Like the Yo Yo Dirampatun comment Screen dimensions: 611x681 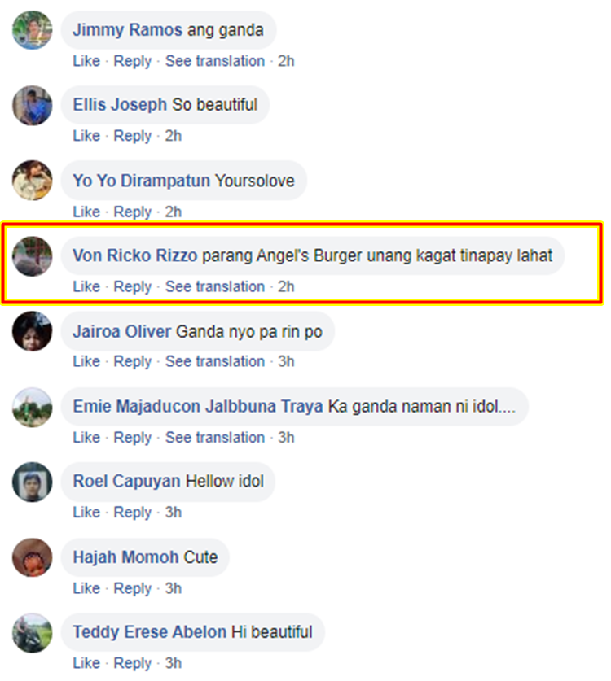pyautogui.click(x=86, y=212)
